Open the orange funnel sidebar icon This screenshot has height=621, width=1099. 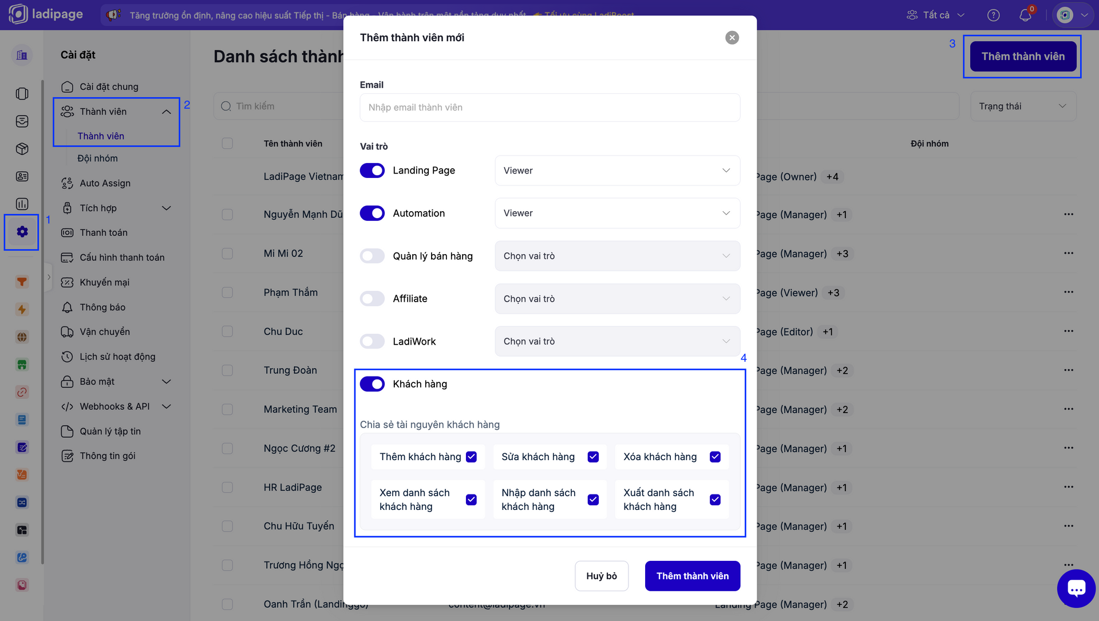22,282
